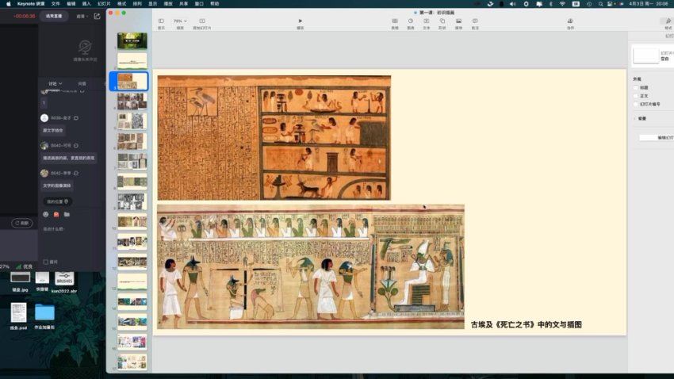This screenshot has height=379, width=674.
Task: Insert a Text box using the toolbar icon
Action: coord(427,21)
